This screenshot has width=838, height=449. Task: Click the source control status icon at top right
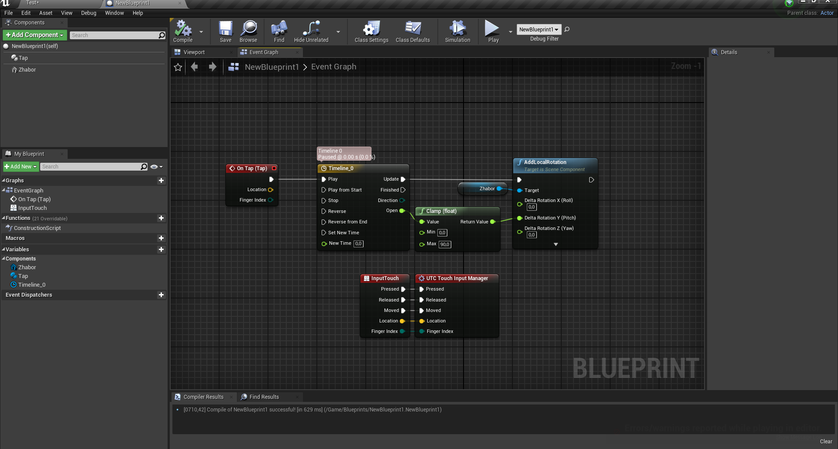coord(789,3)
